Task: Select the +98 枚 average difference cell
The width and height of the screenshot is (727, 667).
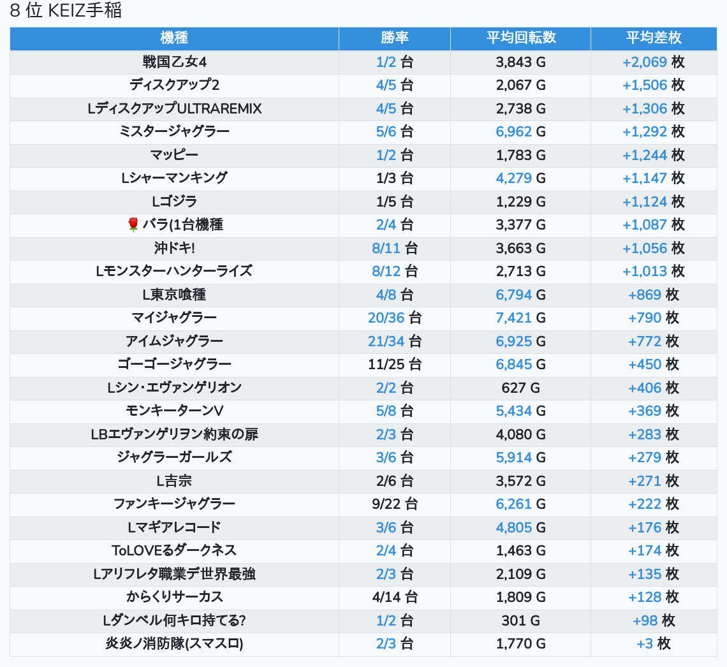Action: [654, 620]
